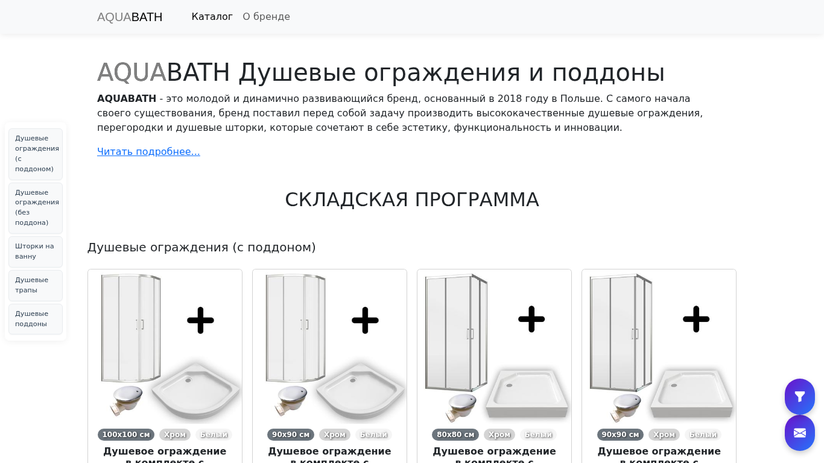
Task: Select Душевые трапы in sidebar
Action: (x=36, y=285)
